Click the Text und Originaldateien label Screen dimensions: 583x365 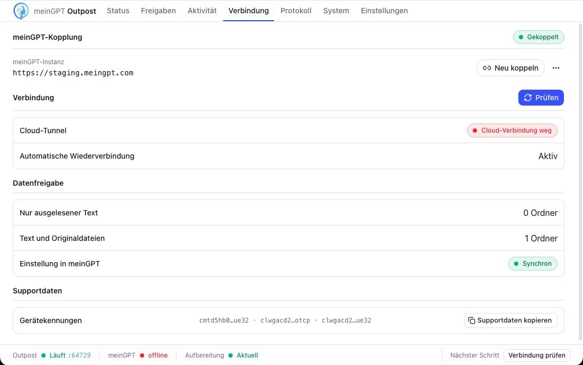(62, 239)
